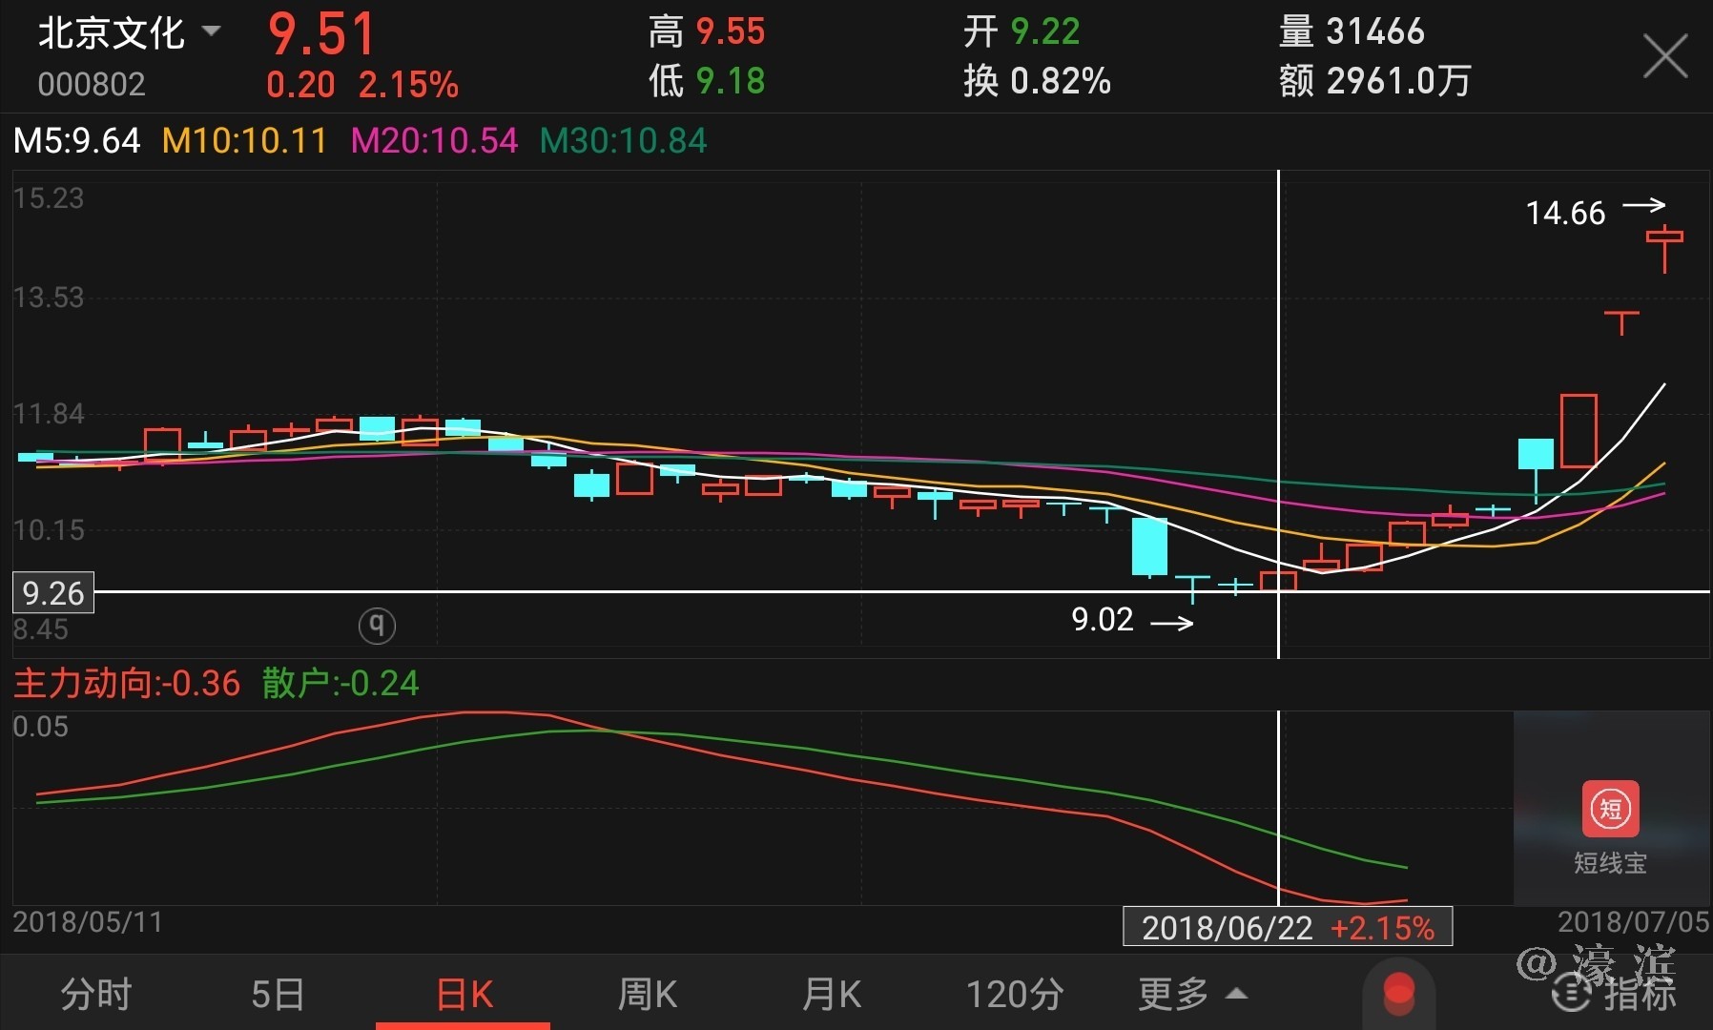The width and height of the screenshot is (1713, 1030).
Task: Switch to the 分时 intraday tab
Action: (95, 994)
